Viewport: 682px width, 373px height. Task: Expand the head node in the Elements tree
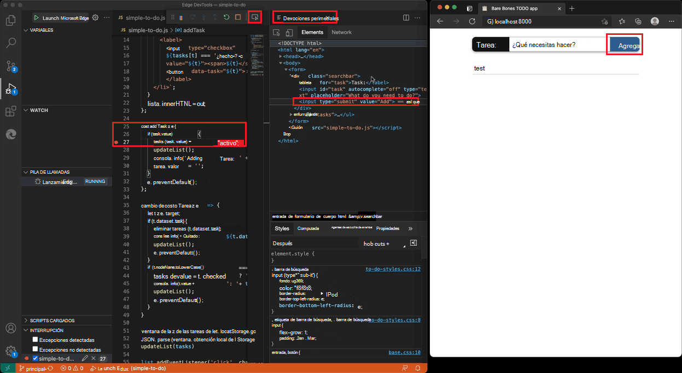[x=281, y=56]
